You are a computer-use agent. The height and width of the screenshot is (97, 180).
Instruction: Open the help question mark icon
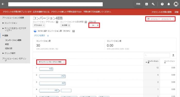coord(162,4)
